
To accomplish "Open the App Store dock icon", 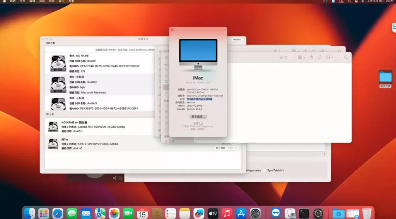I will pos(241,214).
